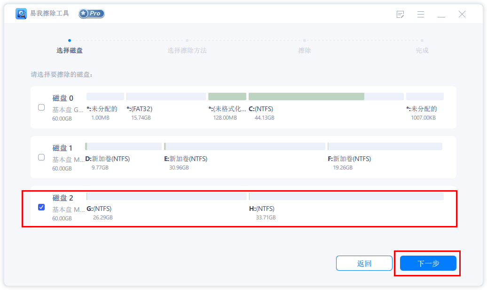The height and width of the screenshot is (290, 487).
Task: Enable the checkbox for 磁盘 1
Action: (x=41, y=157)
